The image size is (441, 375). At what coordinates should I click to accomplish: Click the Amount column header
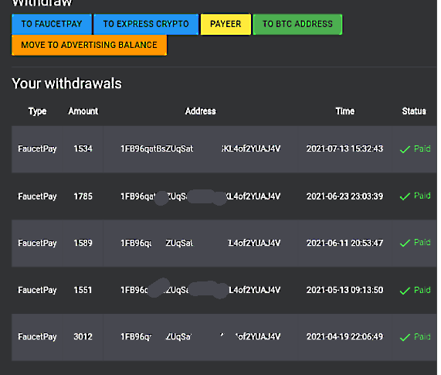(x=83, y=111)
